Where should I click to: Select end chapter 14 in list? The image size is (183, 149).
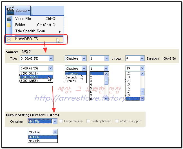click(133, 81)
